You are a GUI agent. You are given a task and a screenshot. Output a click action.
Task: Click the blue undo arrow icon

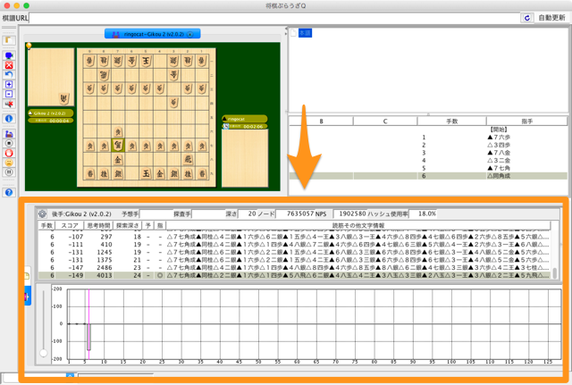pyautogui.click(x=9, y=74)
